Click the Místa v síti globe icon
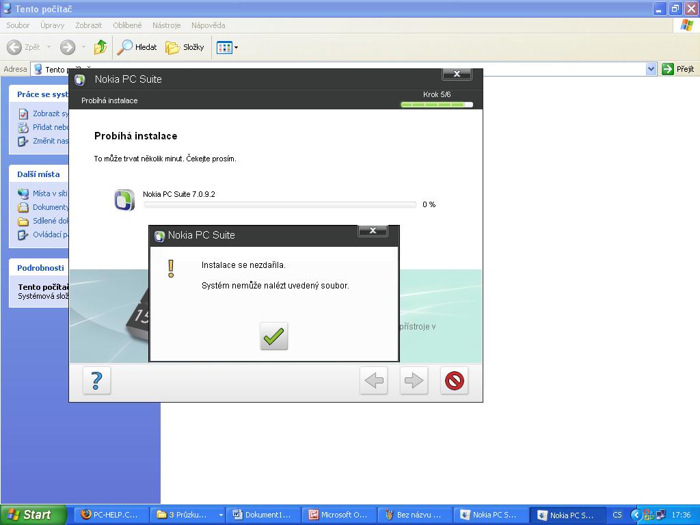 pyautogui.click(x=23, y=193)
